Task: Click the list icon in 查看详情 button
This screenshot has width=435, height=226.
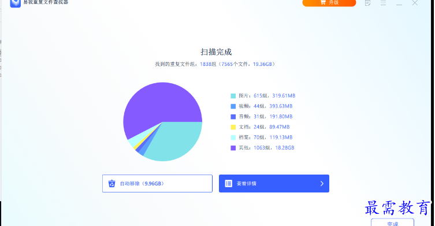Action: pos(229,184)
